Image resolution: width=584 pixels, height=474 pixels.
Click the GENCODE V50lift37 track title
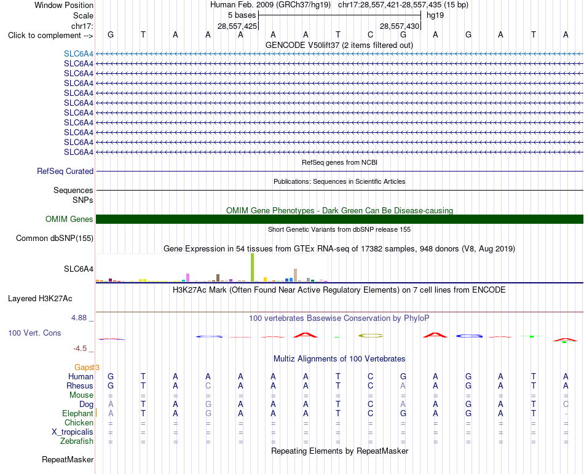click(x=339, y=45)
